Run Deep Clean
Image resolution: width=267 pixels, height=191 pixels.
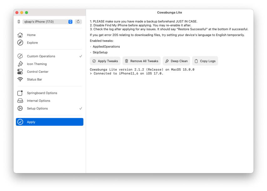176,61
